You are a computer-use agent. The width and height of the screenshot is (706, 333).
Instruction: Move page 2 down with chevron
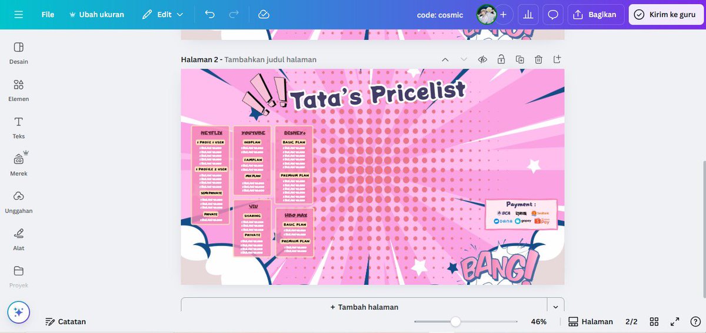[x=464, y=59]
